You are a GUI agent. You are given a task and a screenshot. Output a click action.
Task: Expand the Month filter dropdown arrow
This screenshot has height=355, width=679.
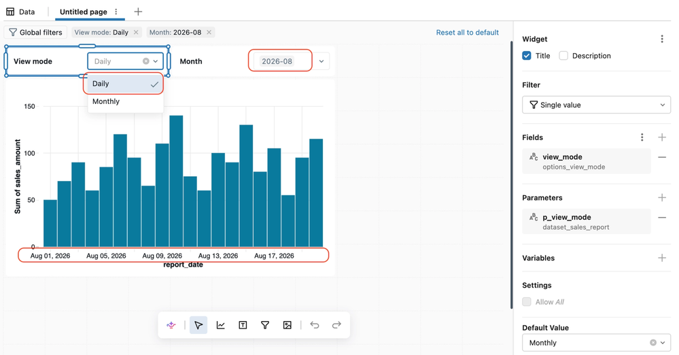[321, 61]
